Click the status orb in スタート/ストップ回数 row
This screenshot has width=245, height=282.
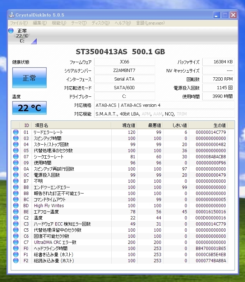click(x=16, y=144)
